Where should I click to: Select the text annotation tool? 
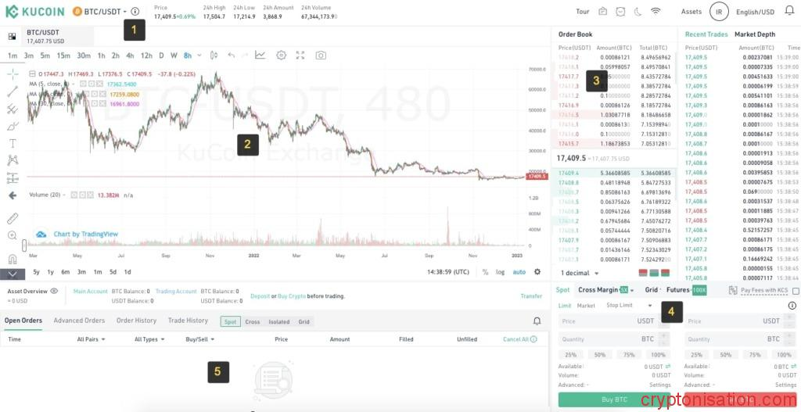[13, 143]
